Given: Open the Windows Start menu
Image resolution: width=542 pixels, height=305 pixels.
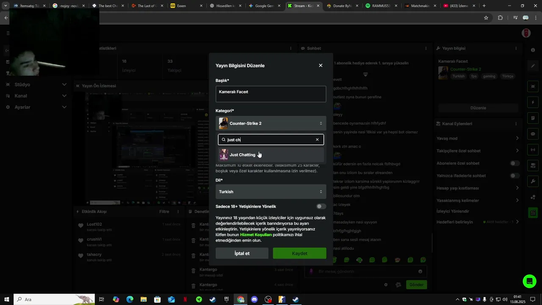Looking at the screenshot, I should (7, 299).
